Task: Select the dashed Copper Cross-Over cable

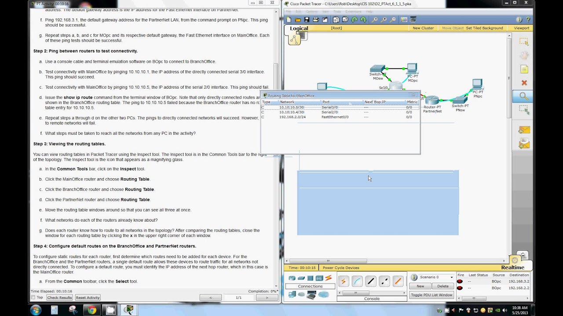Action: [384, 282]
